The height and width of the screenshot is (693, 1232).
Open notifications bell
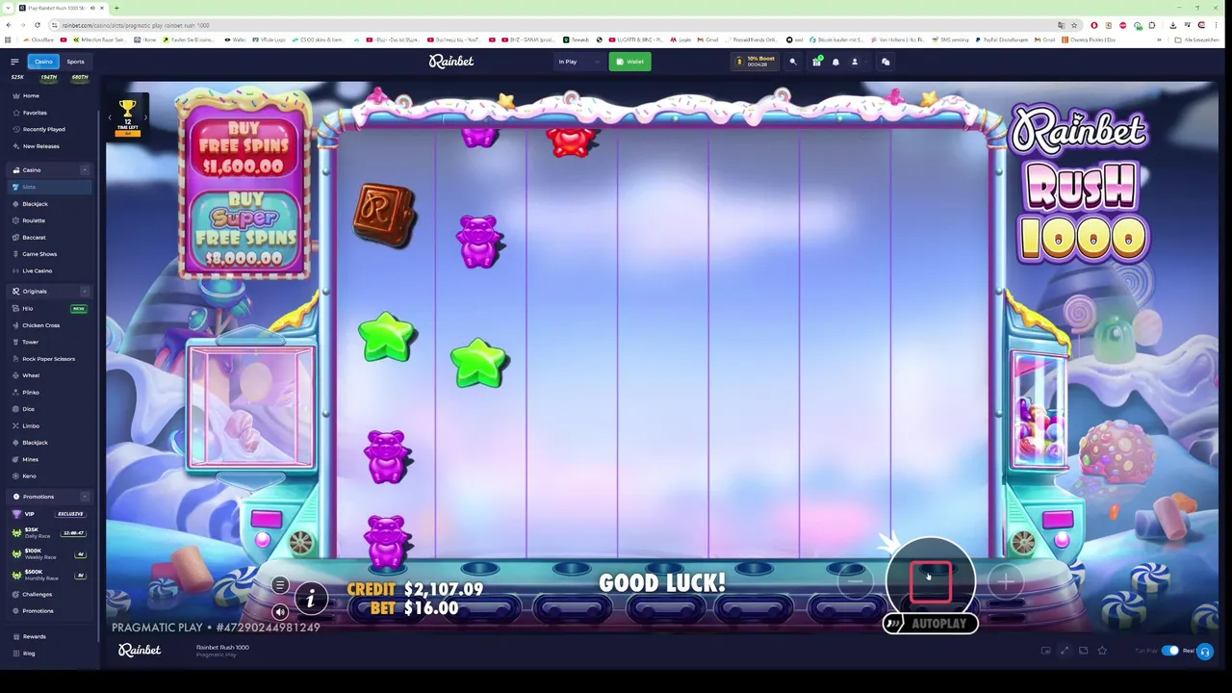[x=835, y=62]
